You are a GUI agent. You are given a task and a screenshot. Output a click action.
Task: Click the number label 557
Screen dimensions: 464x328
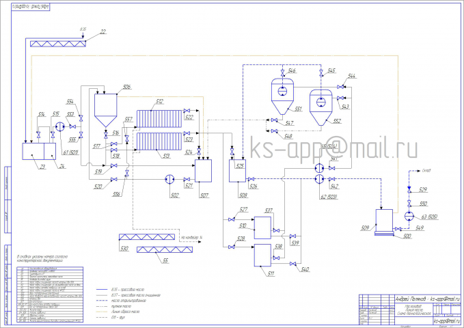pyautogui.click(x=128, y=120)
